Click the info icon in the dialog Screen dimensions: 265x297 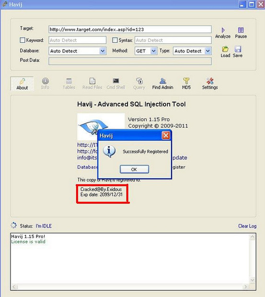(x=109, y=151)
